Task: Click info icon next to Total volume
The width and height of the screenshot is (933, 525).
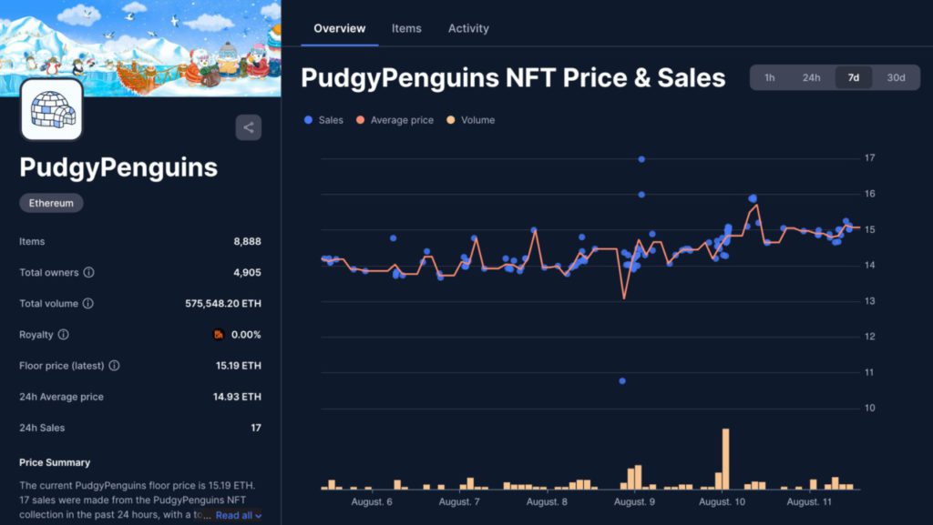Action: 88,303
